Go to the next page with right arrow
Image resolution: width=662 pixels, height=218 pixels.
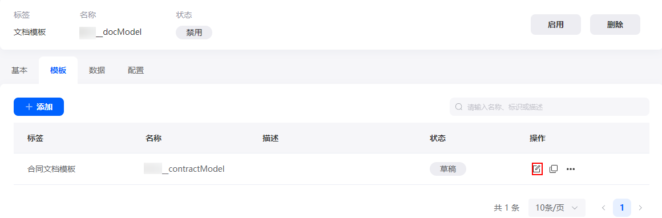pyautogui.click(x=640, y=208)
